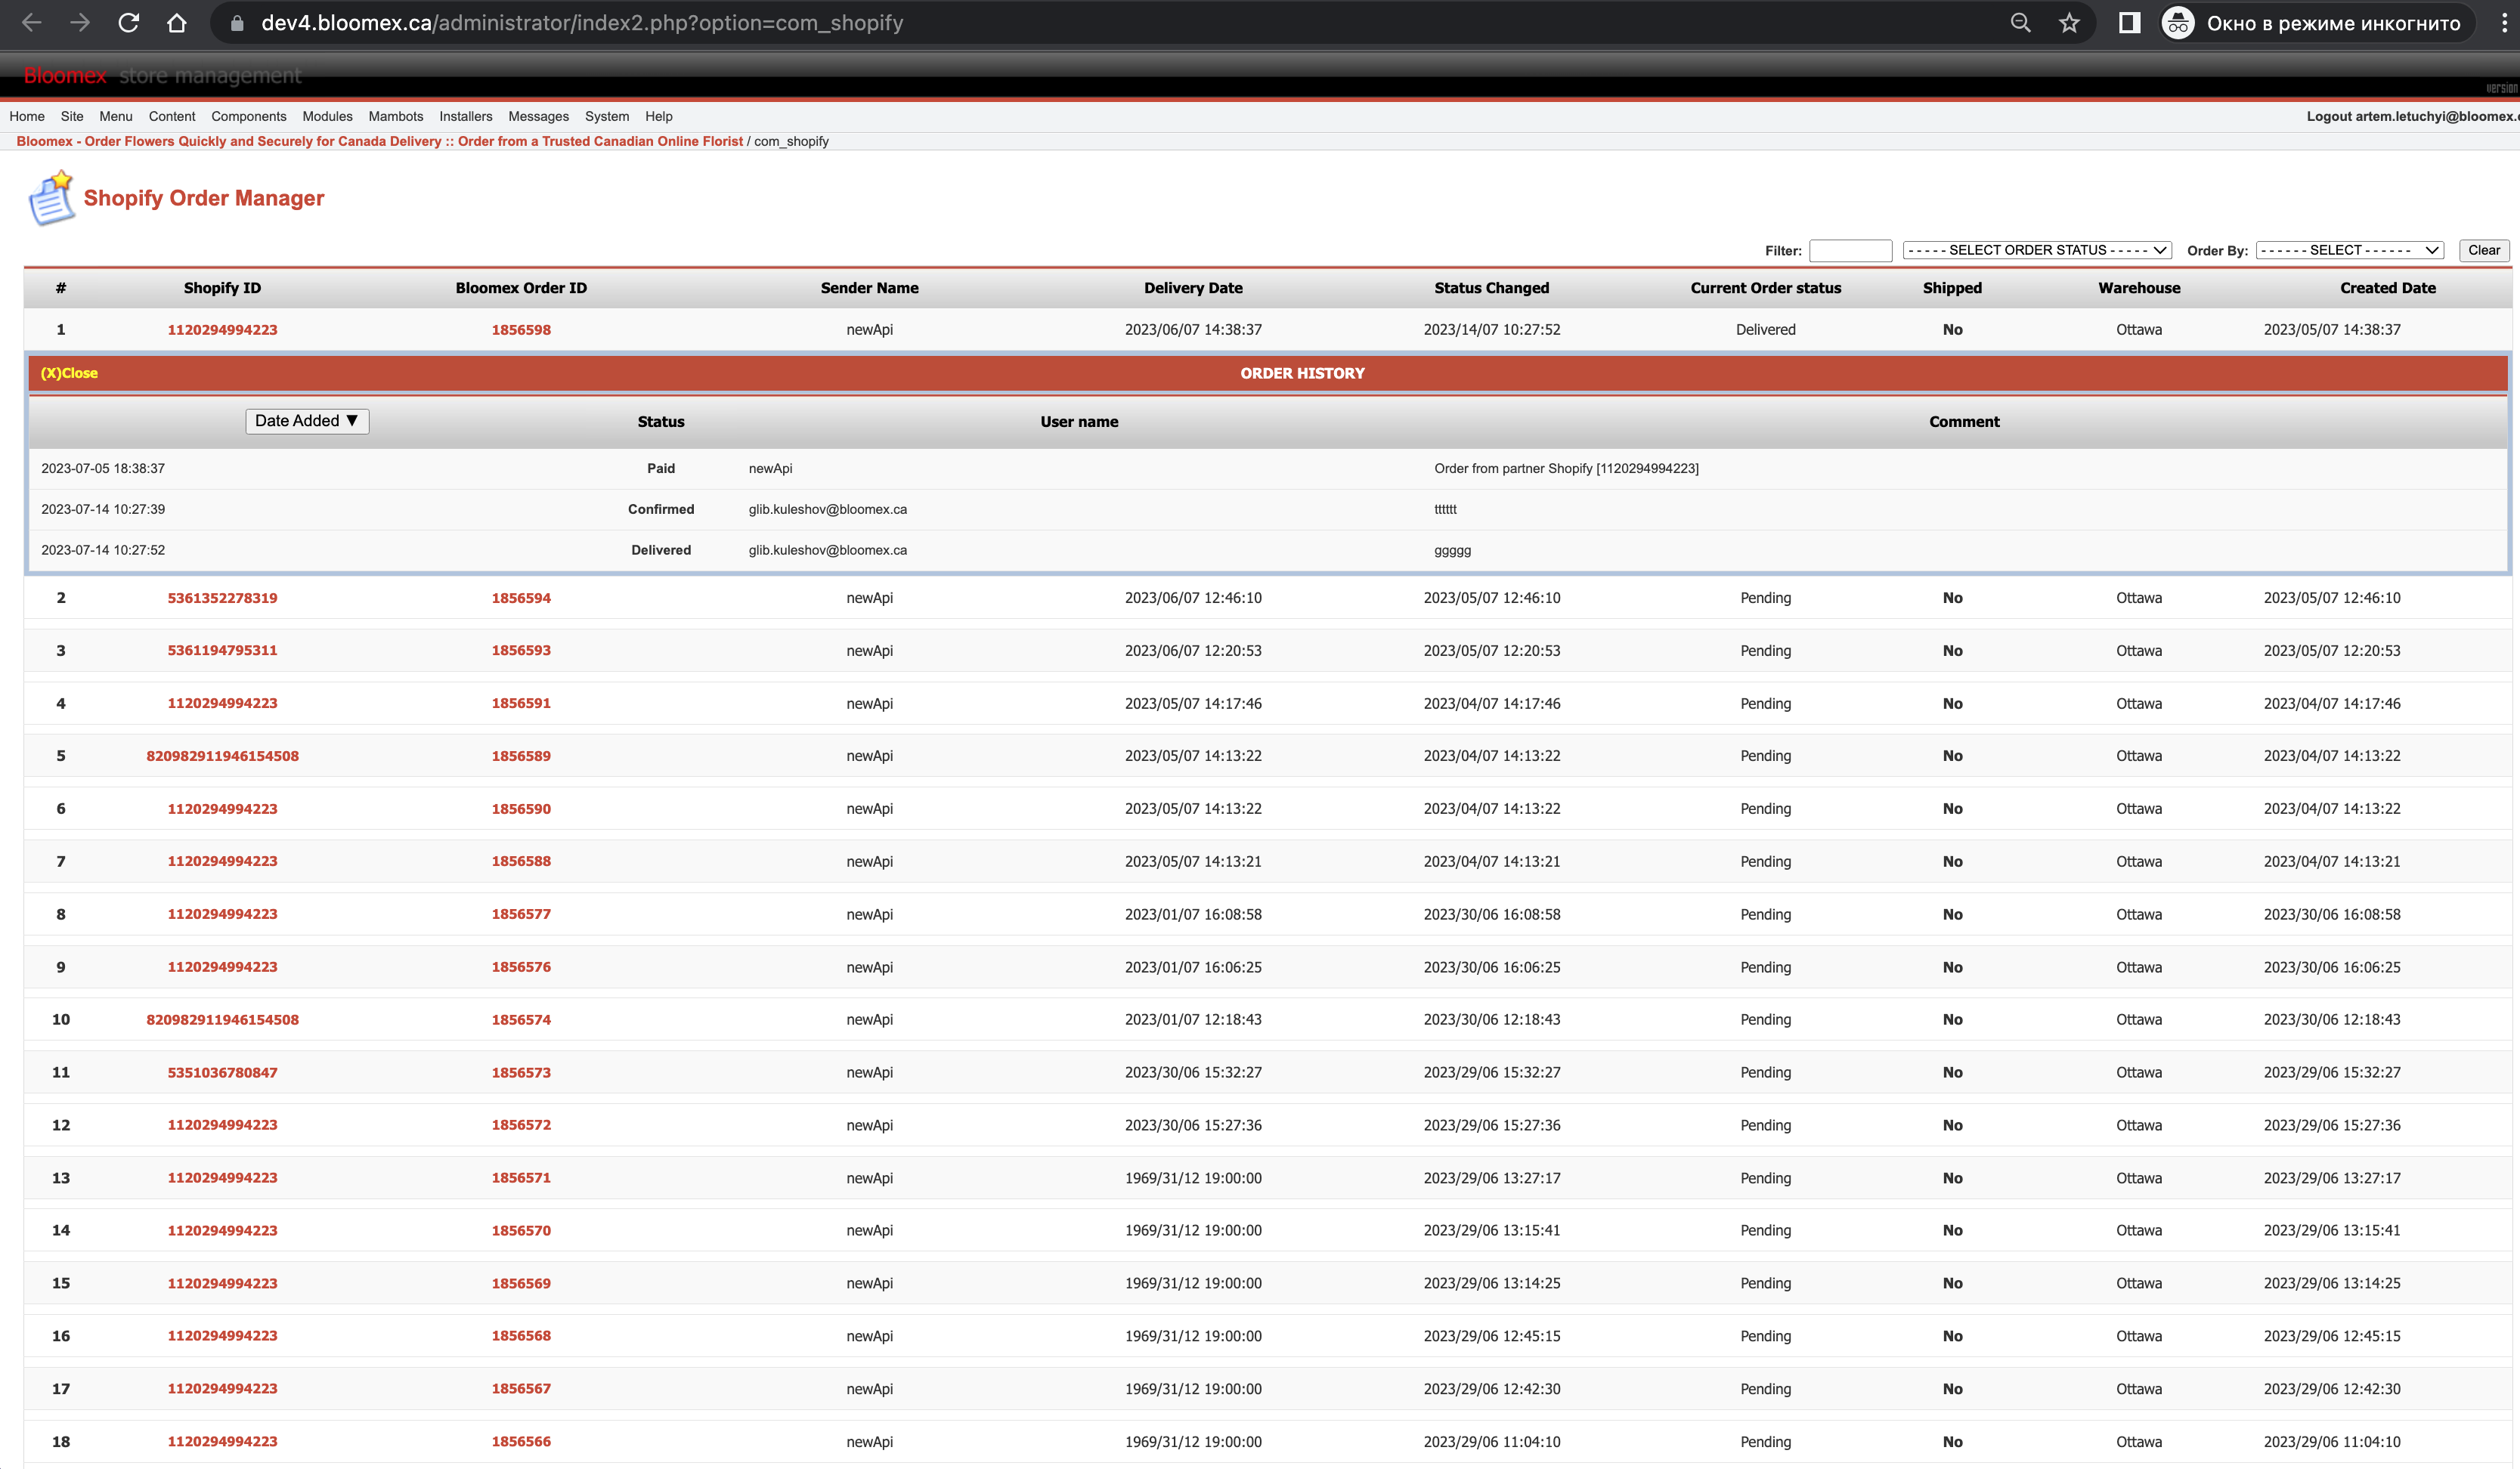Click the Delivery Date column header

click(x=1193, y=288)
